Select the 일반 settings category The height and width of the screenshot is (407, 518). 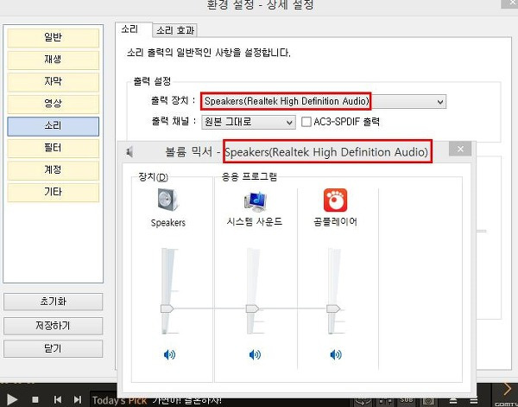[53, 38]
